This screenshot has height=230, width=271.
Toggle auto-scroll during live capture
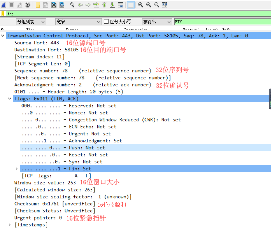pyautogui.click(x=120, y=5)
